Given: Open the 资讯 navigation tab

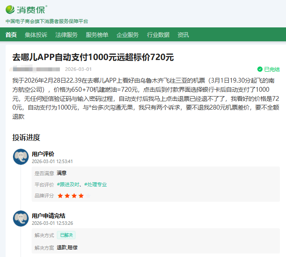Looking at the screenshot, I should [x=183, y=35].
